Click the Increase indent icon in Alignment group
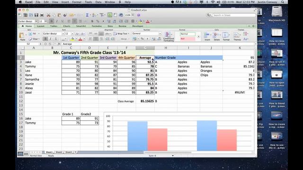 [113, 39]
